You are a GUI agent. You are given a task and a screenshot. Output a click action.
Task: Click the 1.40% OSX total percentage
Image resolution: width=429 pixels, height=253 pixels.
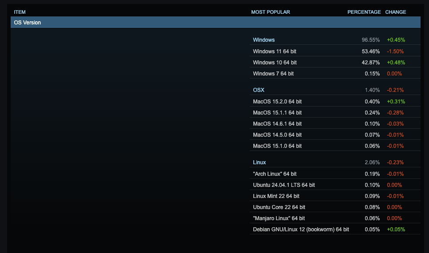(x=372, y=90)
